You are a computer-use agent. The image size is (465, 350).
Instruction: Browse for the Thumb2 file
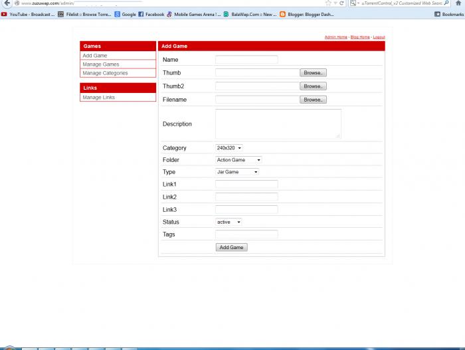click(x=313, y=86)
